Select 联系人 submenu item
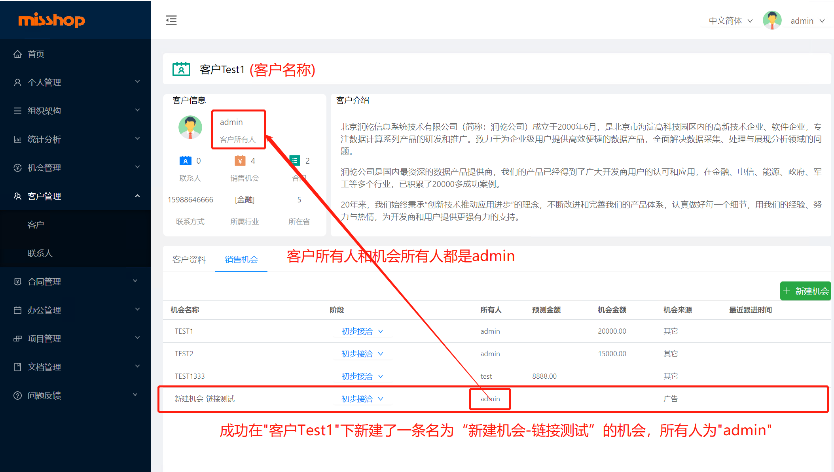Screen dimensions: 834x472 pyautogui.click(x=40, y=253)
